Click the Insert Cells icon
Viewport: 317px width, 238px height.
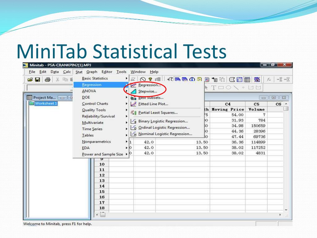[x=280, y=79]
